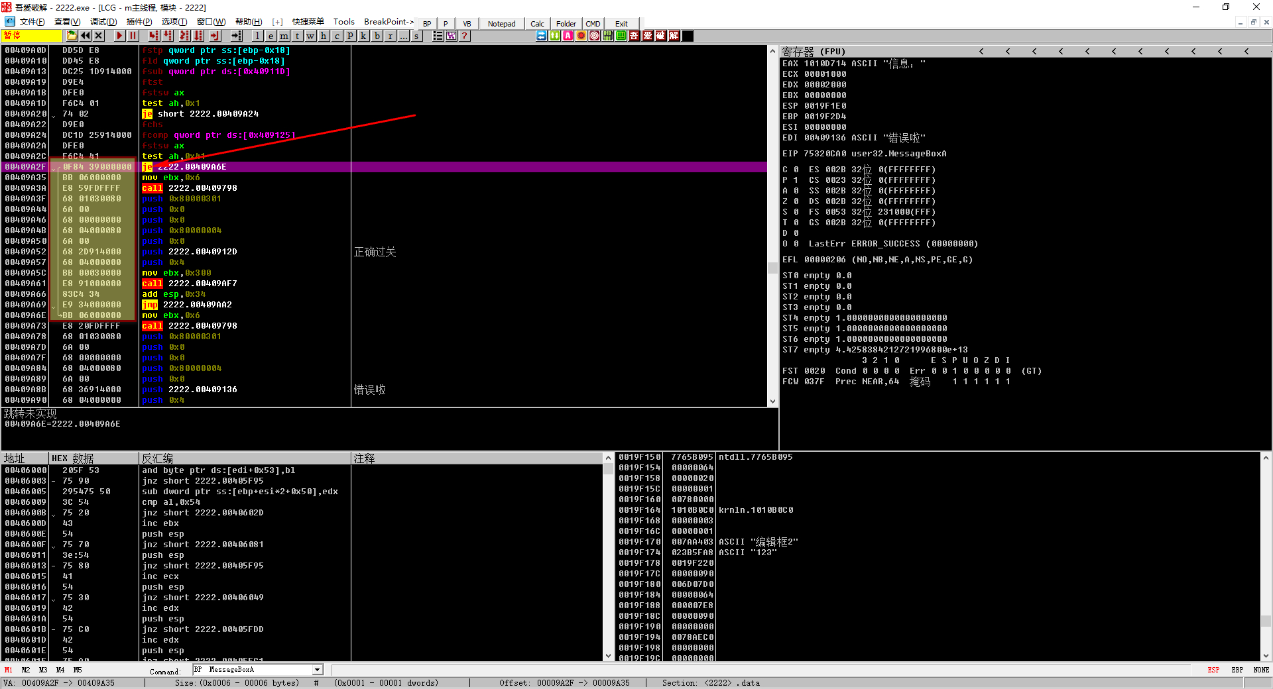Open Handles window with the h button
The image size is (1273, 689).
pyautogui.click(x=323, y=36)
